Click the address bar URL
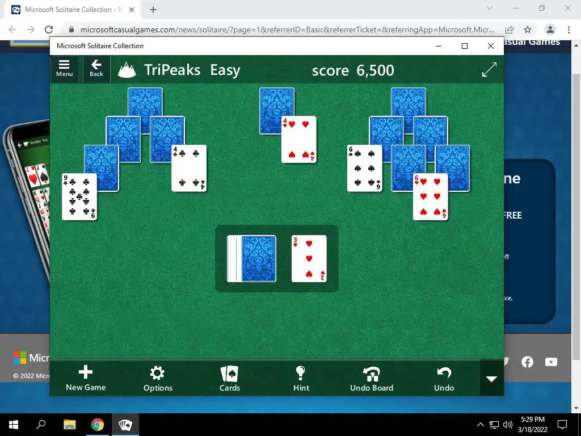Viewport: 581px width, 436px height. pos(288,30)
